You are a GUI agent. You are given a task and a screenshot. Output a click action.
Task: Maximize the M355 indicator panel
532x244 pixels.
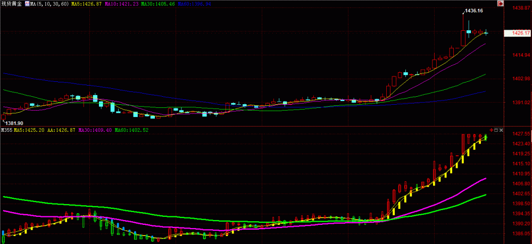(x=496, y=130)
